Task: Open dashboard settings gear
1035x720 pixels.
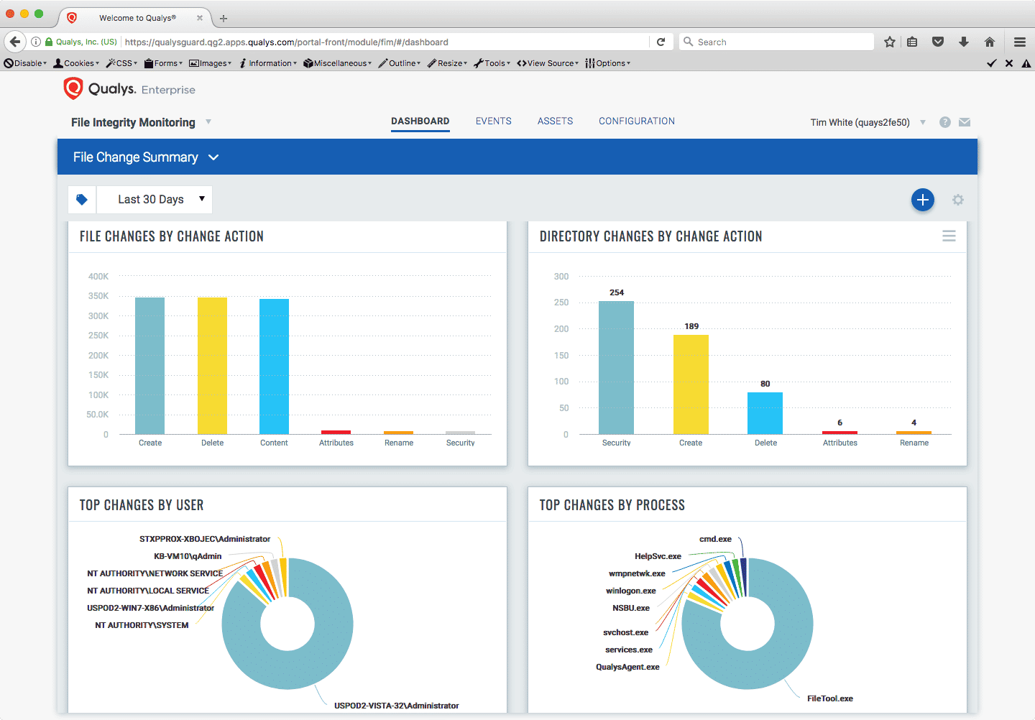Action: tap(958, 200)
